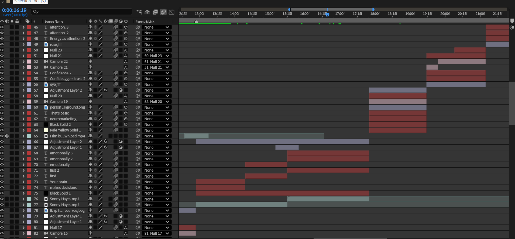
Task: Toggle visibility of Pale Yellow Solid 1
Action: [2, 130]
